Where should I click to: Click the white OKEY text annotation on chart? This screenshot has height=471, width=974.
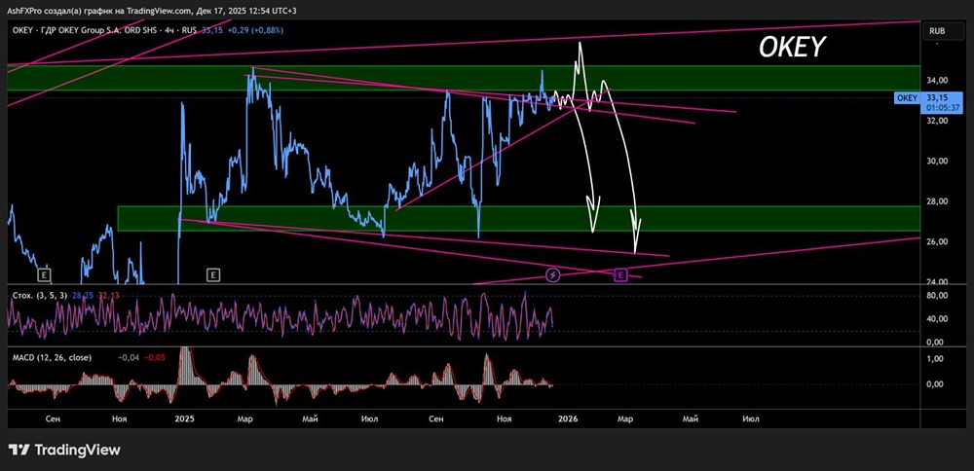(x=792, y=48)
